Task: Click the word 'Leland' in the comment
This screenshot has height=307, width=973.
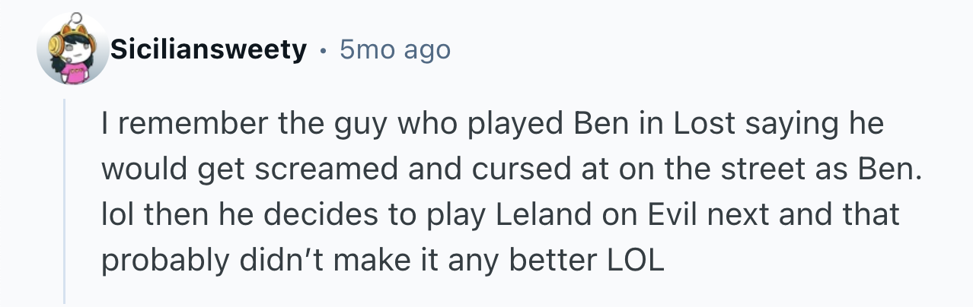Action: coord(548,215)
